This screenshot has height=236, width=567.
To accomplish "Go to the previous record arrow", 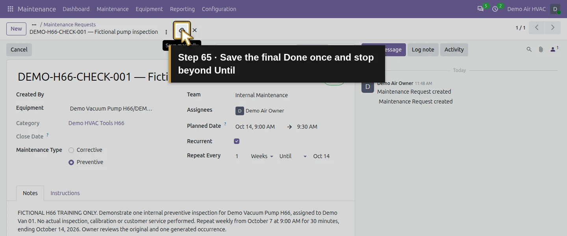I will click(x=537, y=28).
